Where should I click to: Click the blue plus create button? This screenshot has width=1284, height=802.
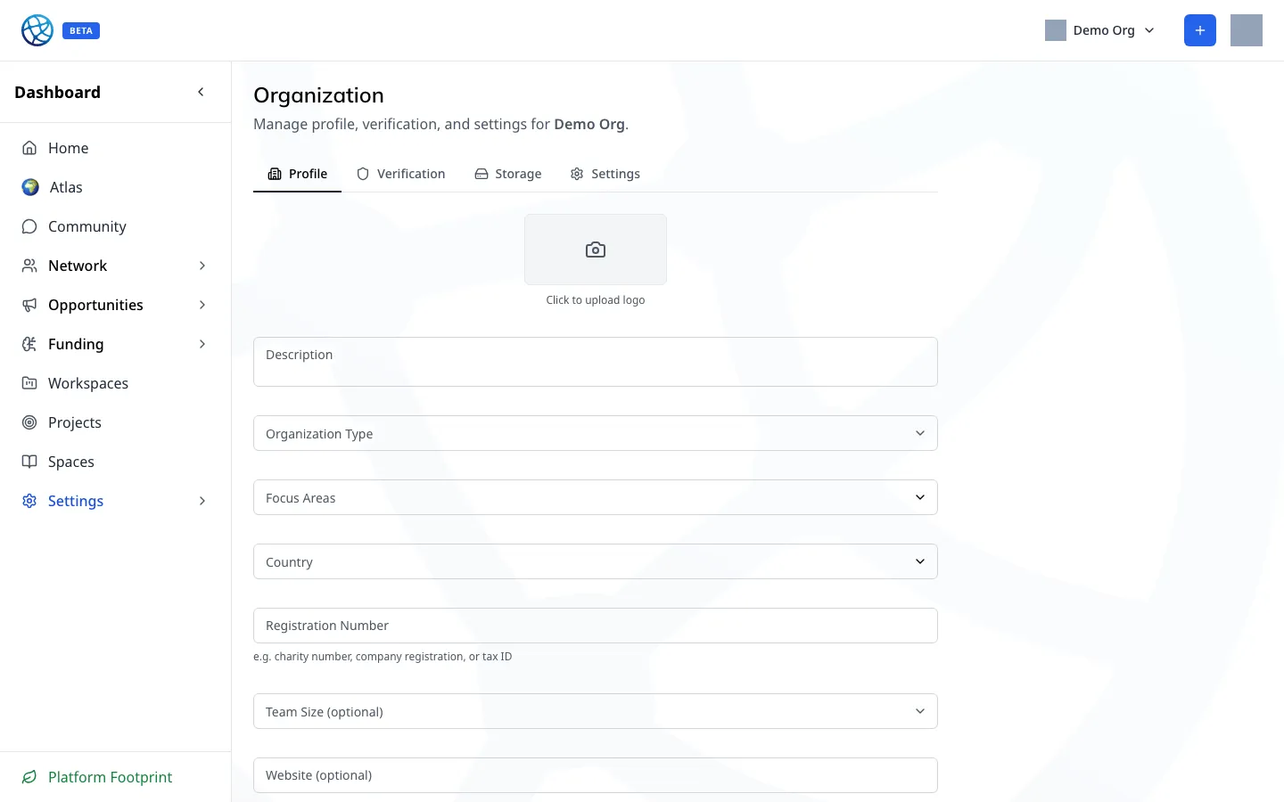coord(1200,30)
